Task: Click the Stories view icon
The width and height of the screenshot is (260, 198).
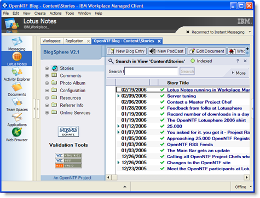Action: pyautogui.click(x=54, y=68)
